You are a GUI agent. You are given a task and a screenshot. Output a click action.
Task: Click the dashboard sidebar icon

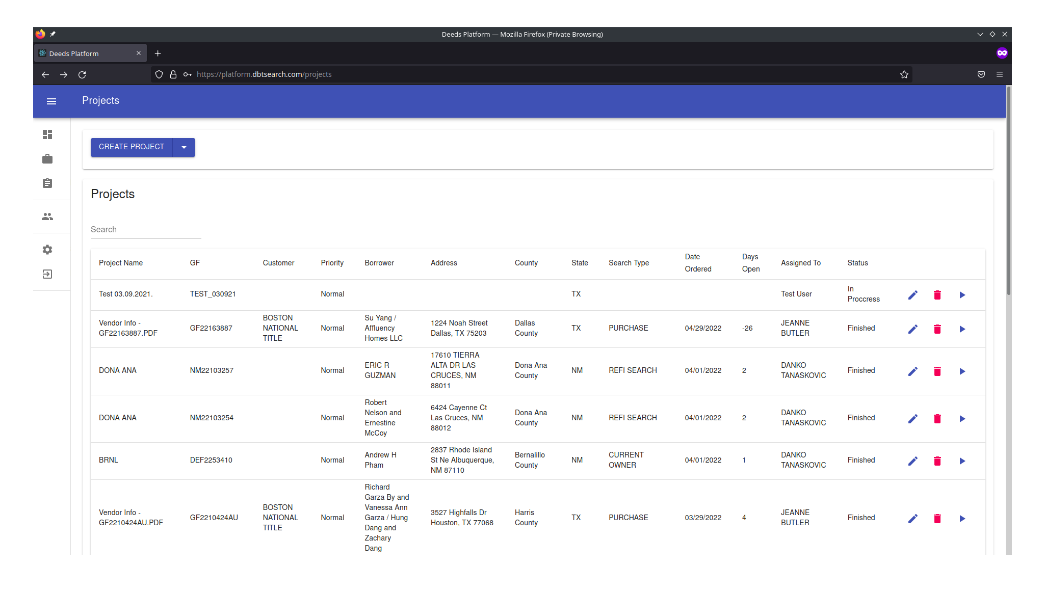(47, 134)
